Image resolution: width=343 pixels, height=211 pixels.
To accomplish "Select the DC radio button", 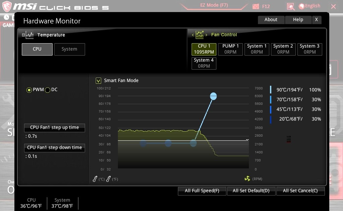I will (48, 90).
